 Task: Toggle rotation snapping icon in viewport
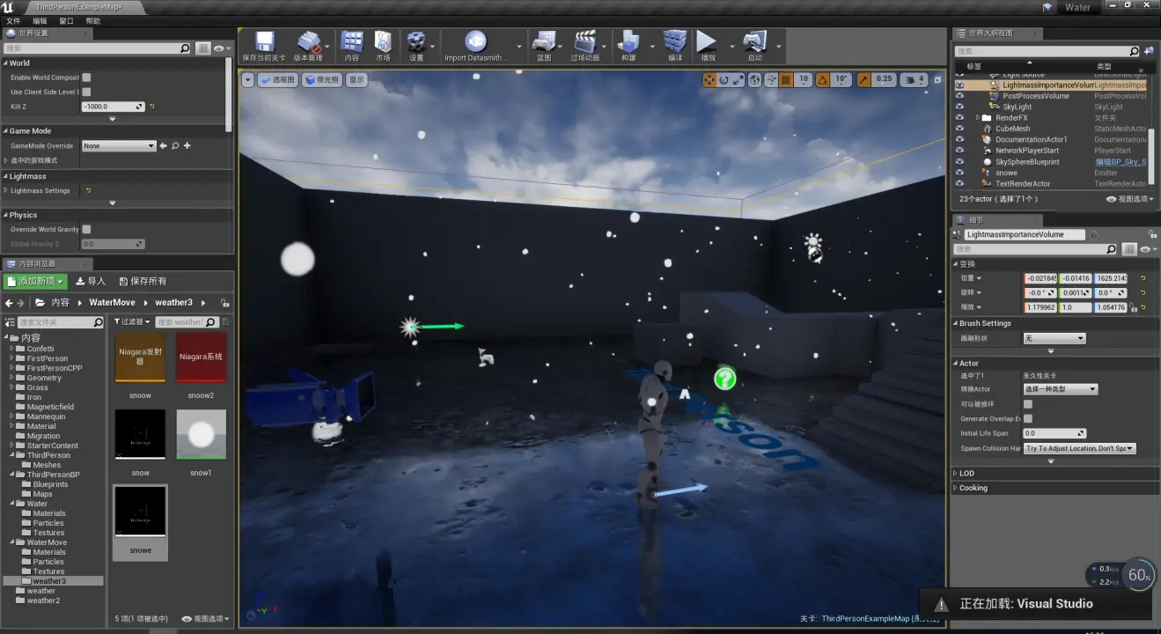pyautogui.click(x=823, y=79)
